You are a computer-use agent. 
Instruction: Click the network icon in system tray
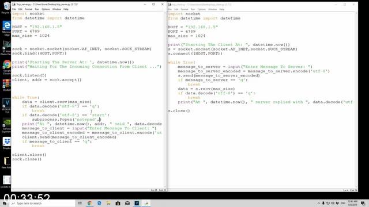click(x=328, y=203)
